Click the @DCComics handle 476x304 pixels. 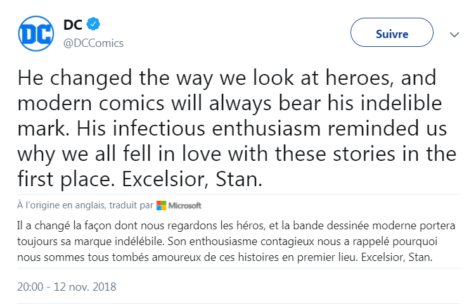click(x=93, y=43)
